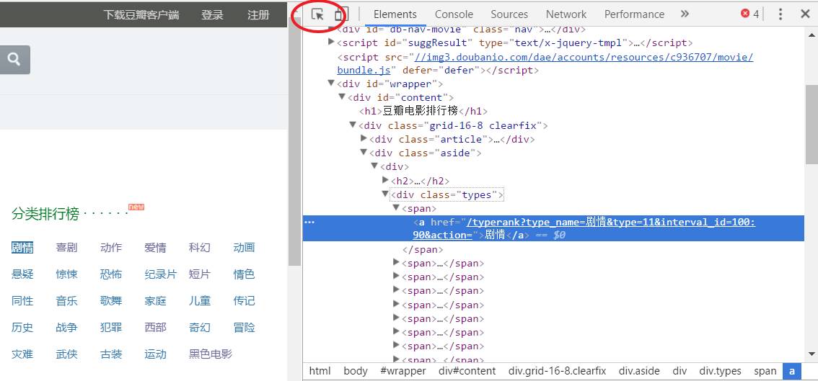Open the 音乐 category link
818x381 pixels.
pyautogui.click(x=67, y=301)
